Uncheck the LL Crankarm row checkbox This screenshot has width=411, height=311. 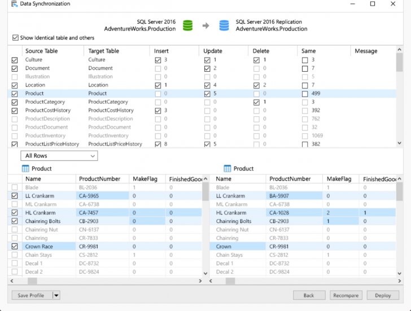(x=15, y=196)
